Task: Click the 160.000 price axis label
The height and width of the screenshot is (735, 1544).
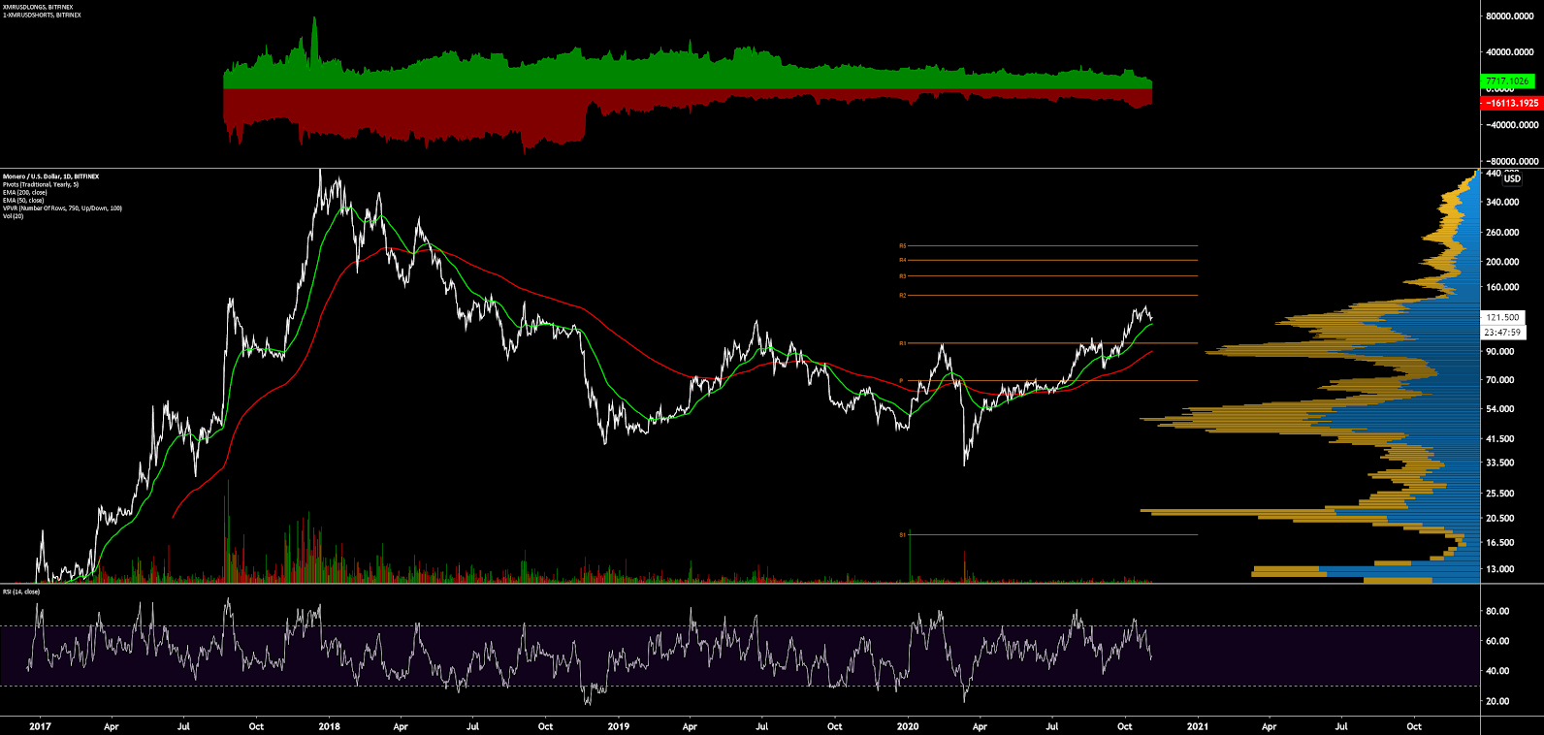Action: point(1501,287)
